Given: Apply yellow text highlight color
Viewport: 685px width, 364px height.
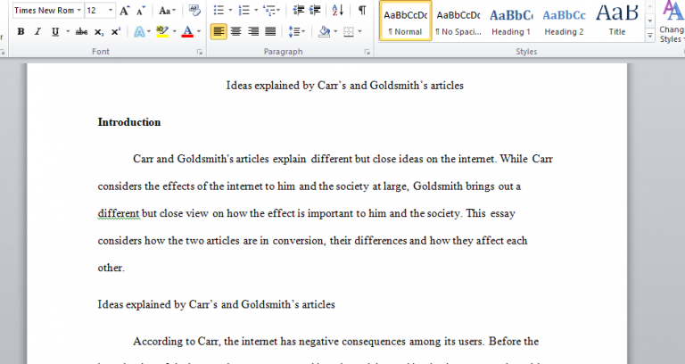Looking at the screenshot, I should coord(162,32).
